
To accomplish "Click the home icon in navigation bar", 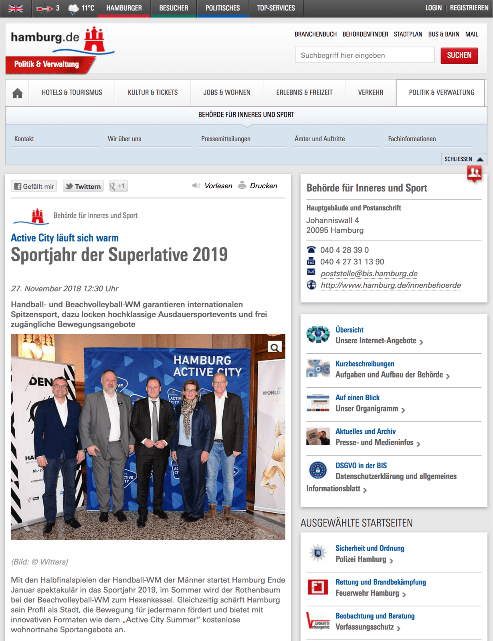I will click(17, 93).
